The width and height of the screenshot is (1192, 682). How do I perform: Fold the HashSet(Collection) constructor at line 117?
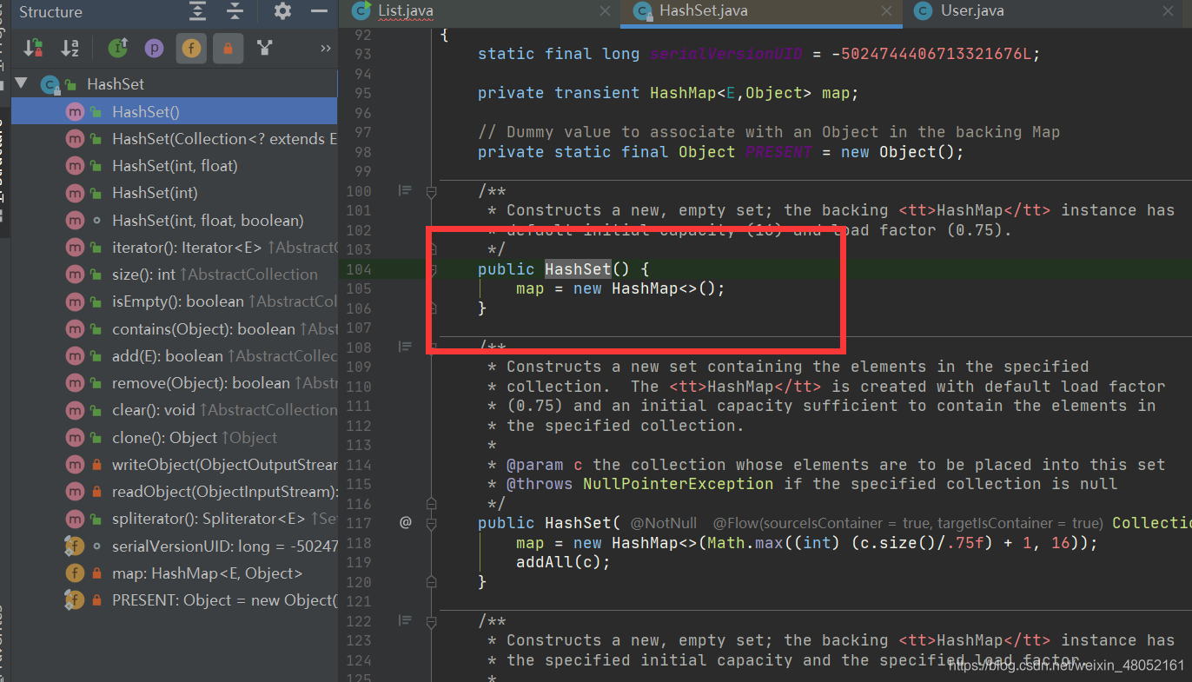(x=432, y=523)
